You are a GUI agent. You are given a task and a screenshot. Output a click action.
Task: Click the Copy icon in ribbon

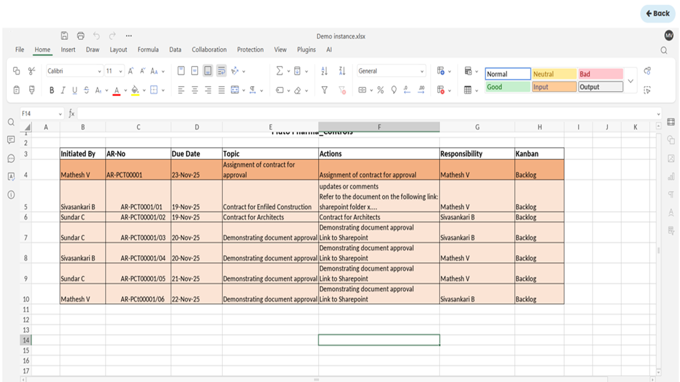(17, 71)
